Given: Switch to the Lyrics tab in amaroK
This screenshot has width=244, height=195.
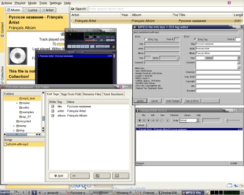Looking at the screenshot, I should pyautogui.click(x=31, y=10).
